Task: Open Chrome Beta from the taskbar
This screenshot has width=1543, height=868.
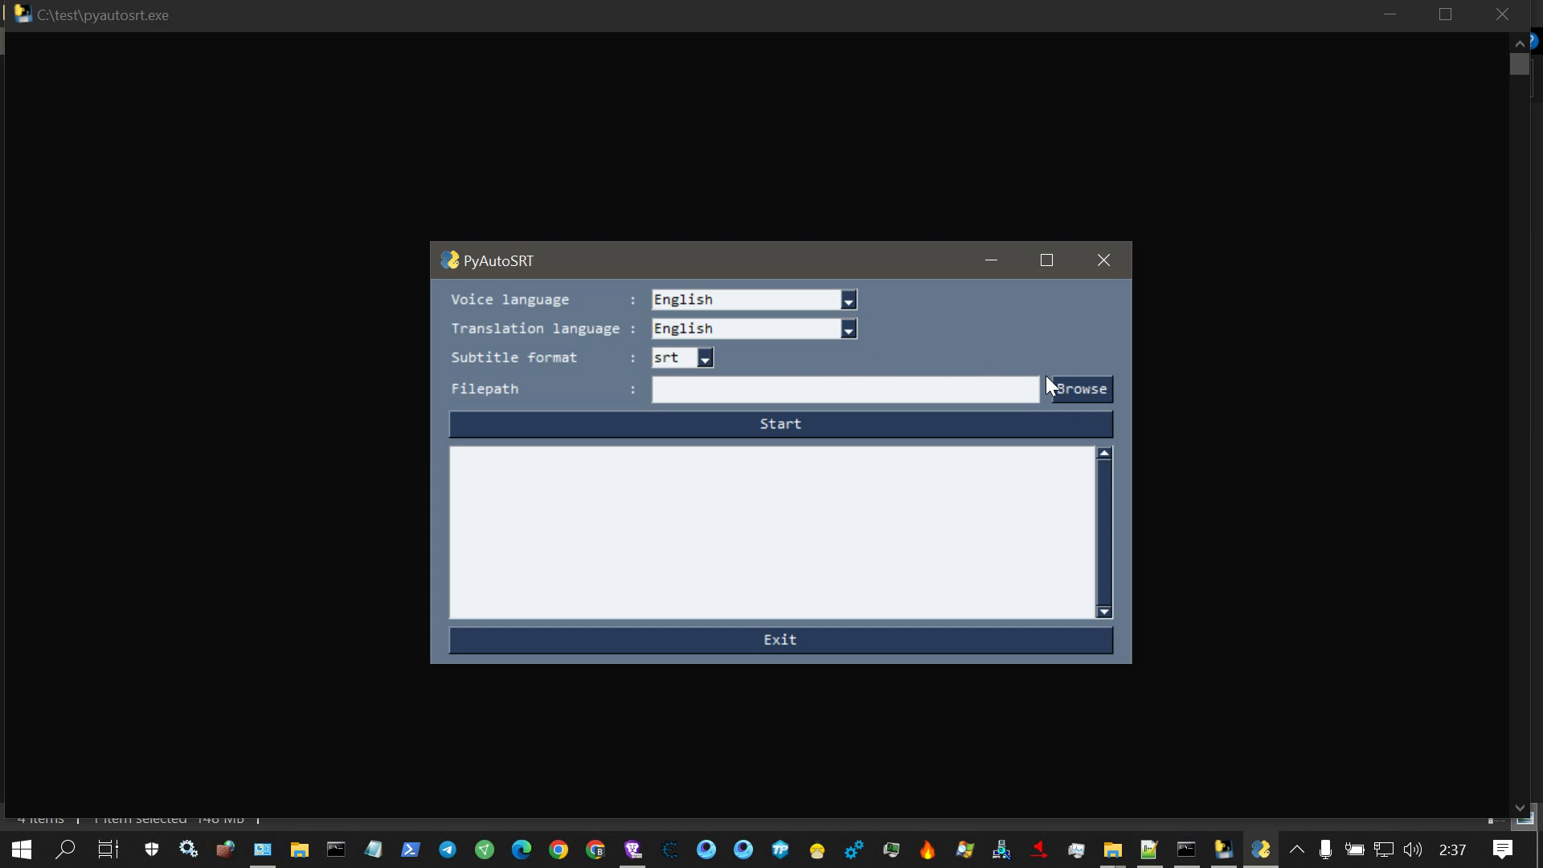Action: tap(595, 850)
